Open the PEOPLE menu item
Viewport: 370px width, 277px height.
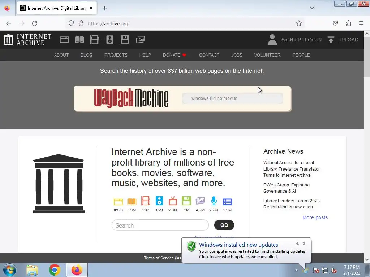click(x=301, y=55)
